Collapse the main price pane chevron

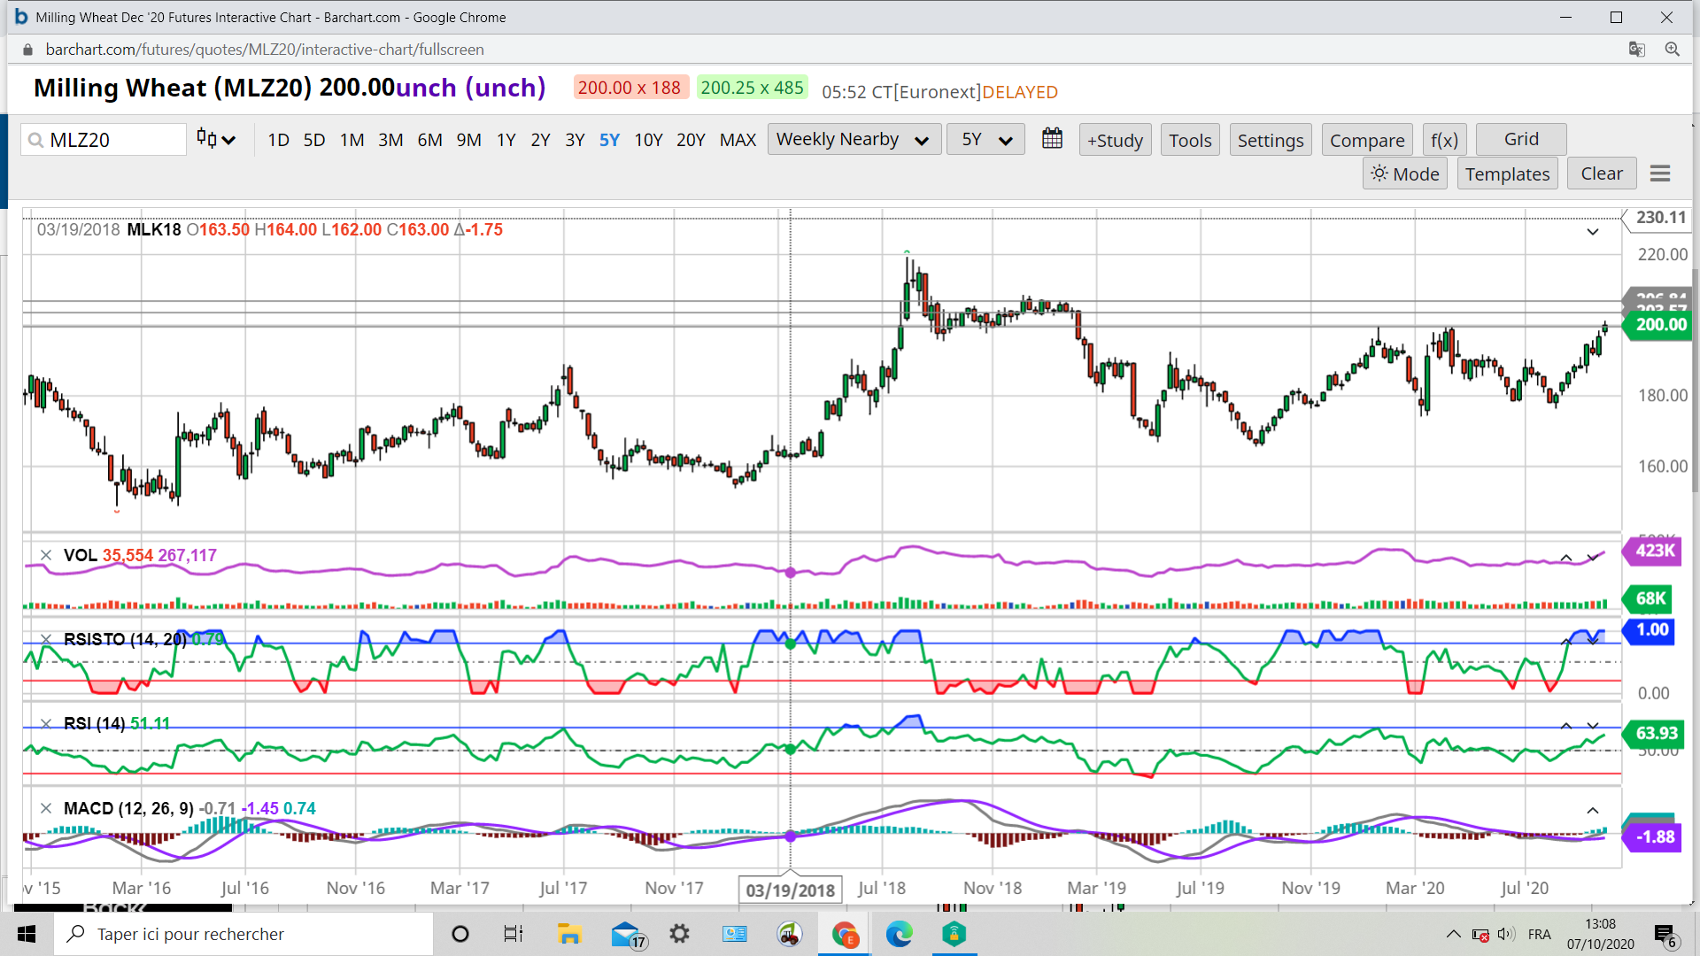click(1592, 232)
